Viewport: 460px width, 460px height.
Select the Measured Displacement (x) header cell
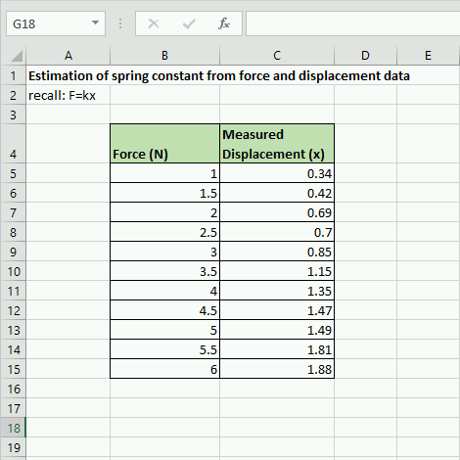click(x=277, y=144)
